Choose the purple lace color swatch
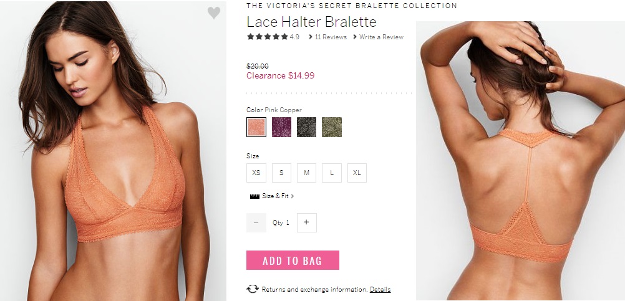This screenshot has width=625, height=301. [x=281, y=127]
